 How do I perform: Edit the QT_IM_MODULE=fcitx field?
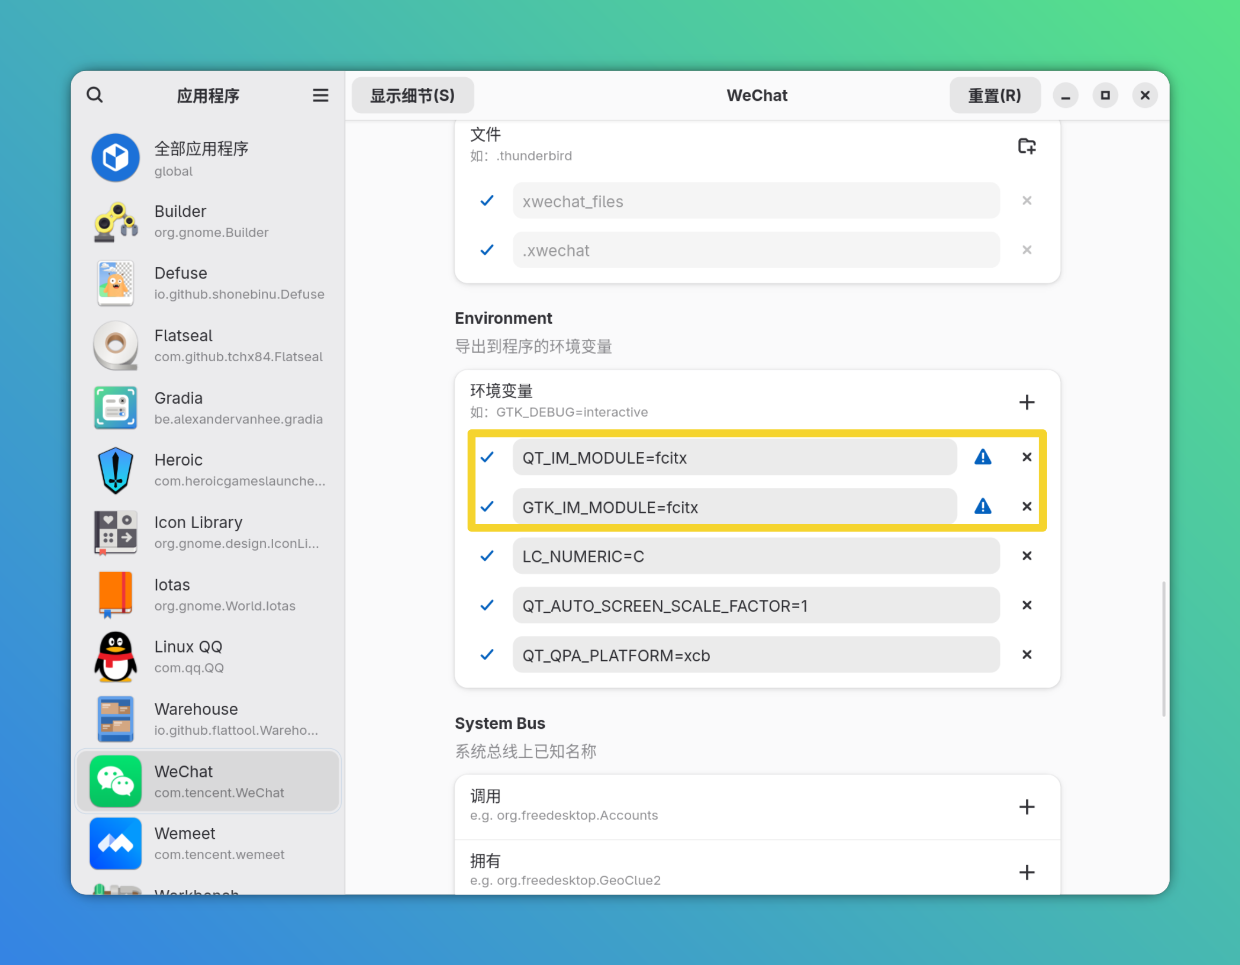pos(734,457)
